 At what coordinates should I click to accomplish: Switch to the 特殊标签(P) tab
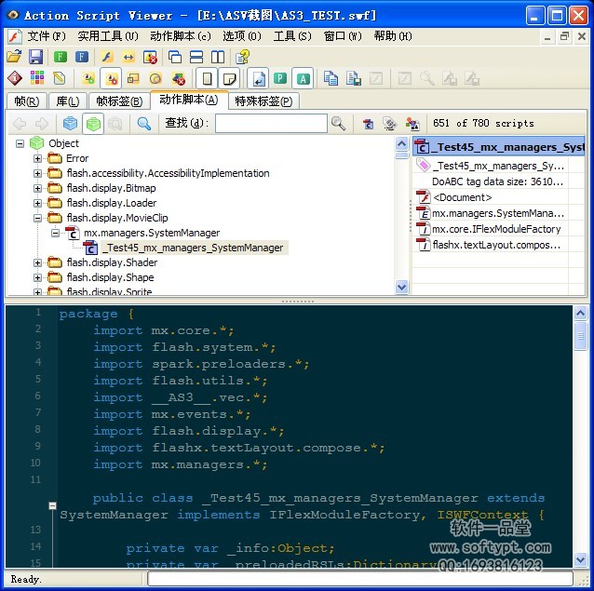click(x=263, y=101)
